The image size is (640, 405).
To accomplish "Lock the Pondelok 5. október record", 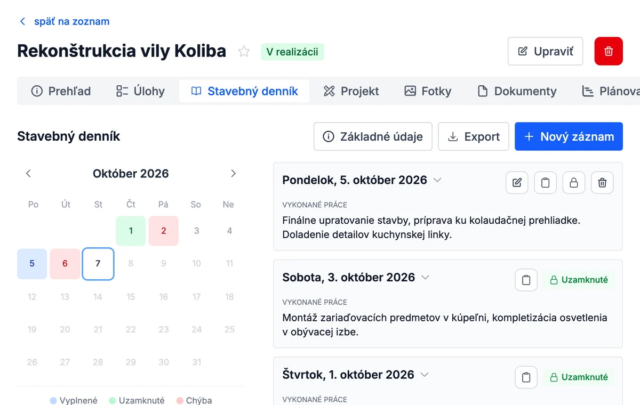I will (x=574, y=183).
